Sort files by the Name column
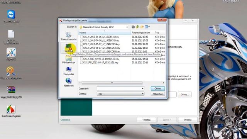247x139 pixels. [x=105, y=32]
